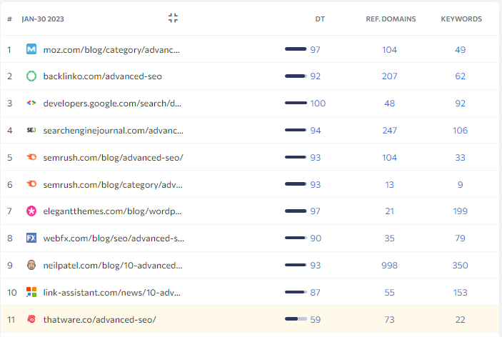Click ref domains 21 for elegantthemes
The image size is (502, 337).
(x=390, y=211)
